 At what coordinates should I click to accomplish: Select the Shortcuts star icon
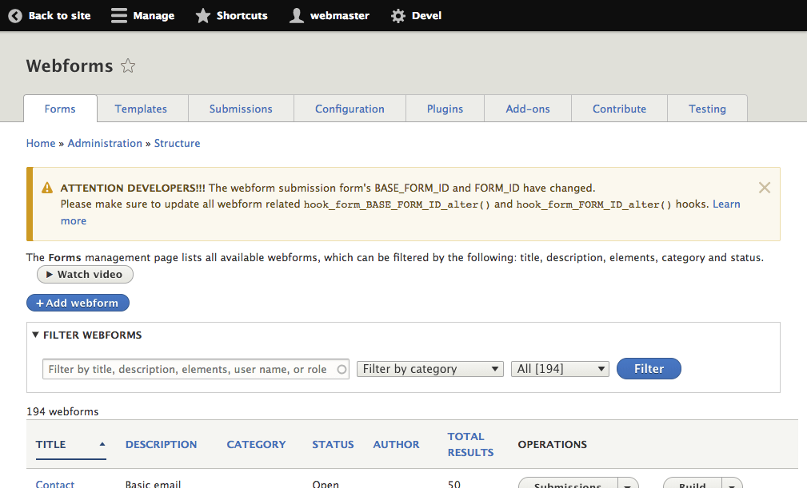click(202, 15)
